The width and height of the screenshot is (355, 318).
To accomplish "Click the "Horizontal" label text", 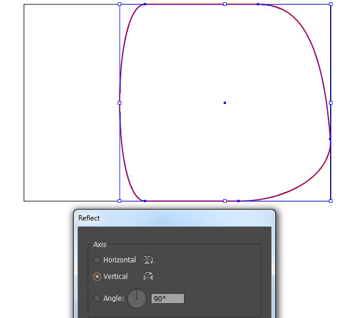I will point(120,260).
